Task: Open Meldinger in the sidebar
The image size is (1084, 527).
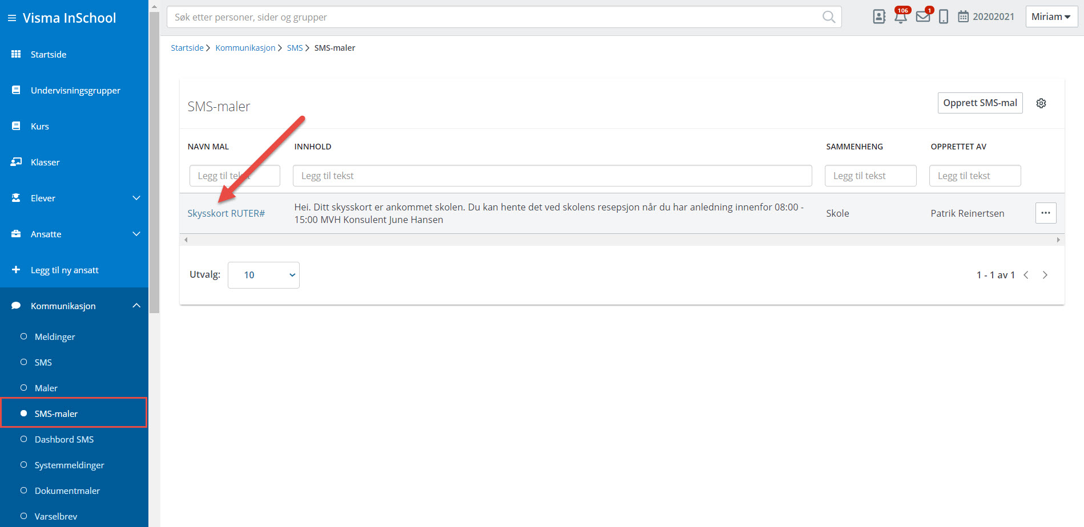Action: (55, 337)
